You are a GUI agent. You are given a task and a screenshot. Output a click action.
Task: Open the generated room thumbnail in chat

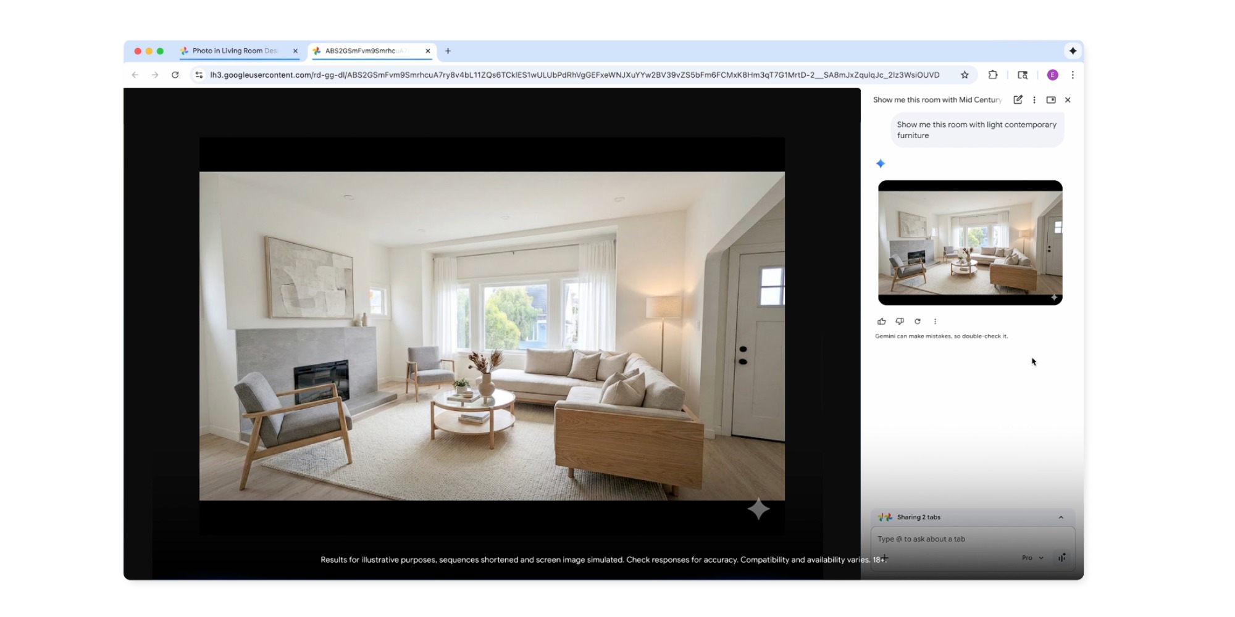tap(970, 242)
